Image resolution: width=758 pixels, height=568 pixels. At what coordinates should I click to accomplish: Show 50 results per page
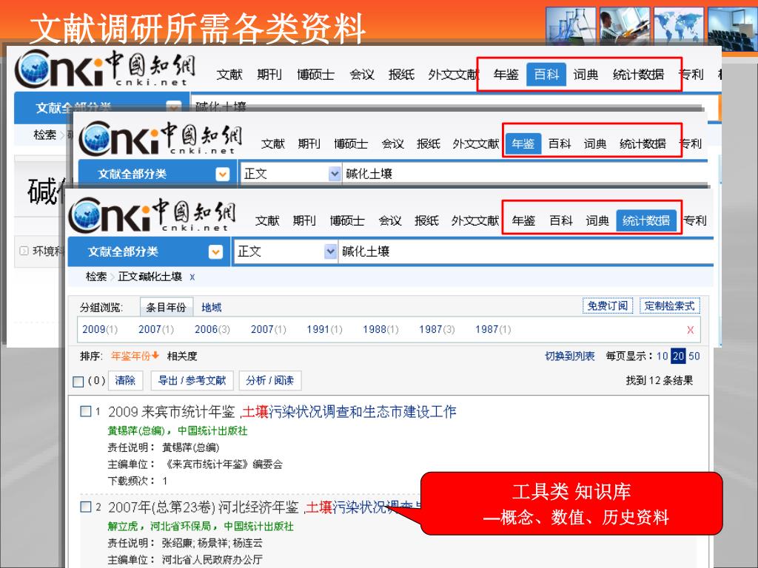(x=694, y=356)
